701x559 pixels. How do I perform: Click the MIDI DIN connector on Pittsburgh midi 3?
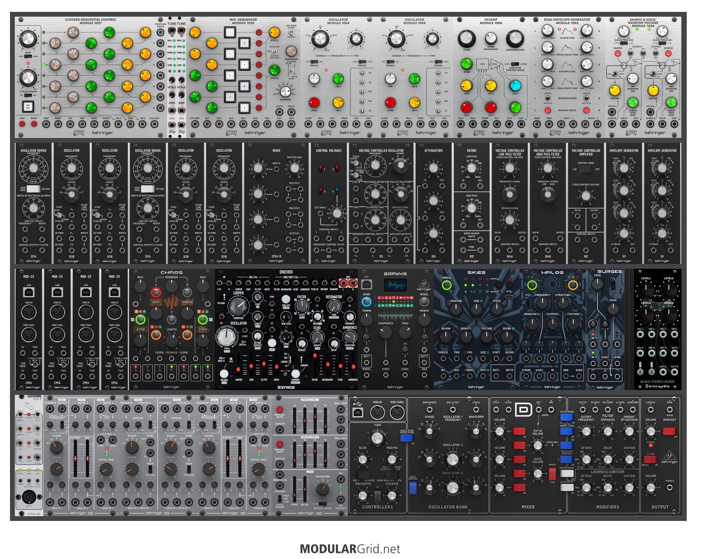click(x=28, y=498)
